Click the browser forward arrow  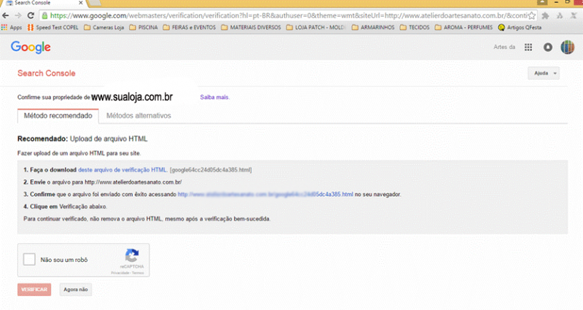tap(17, 15)
